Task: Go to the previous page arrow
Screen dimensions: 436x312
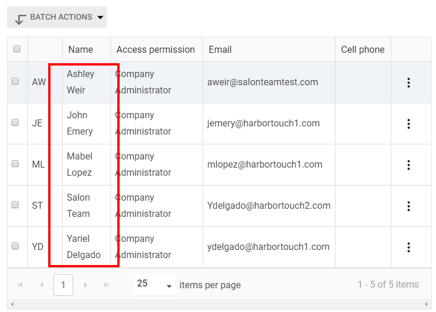Action: 41,285
